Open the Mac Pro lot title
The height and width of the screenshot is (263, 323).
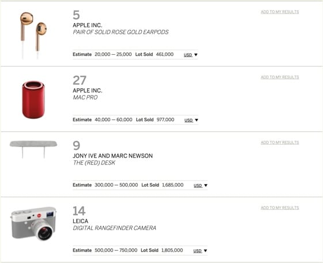click(85, 97)
